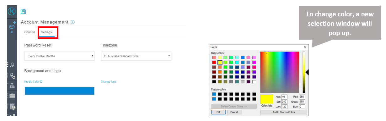Viewport: 386px width, 121px height.
Task: Select bright magenta swatch in second basic colors row
Action: (x=254, y=62)
